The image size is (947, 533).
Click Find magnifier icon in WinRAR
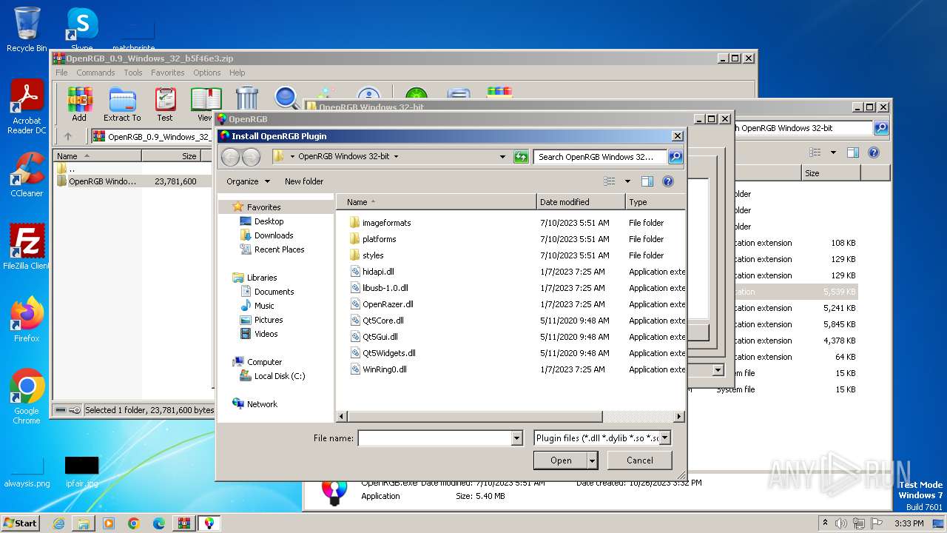tap(286, 98)
